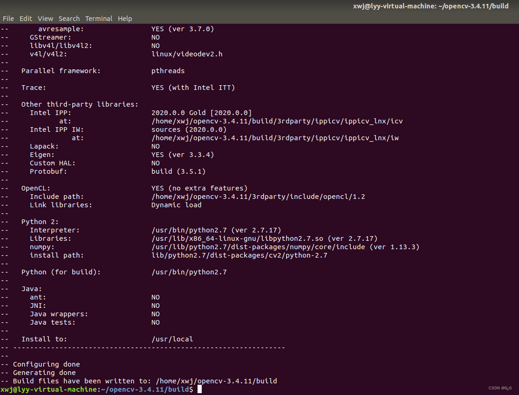Click the 'Custom HAL:' label
The height and width of the screenshot is (395, 519).
click(x=53, y=163)
